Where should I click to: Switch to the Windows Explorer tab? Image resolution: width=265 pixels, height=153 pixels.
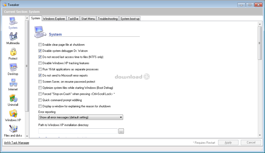(54, 19)
